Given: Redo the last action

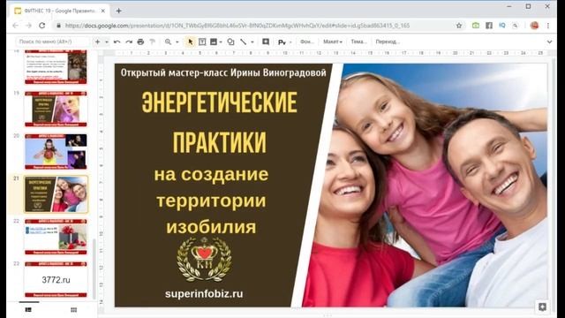Looking at the screenshot, I should (x=129, y=42).
